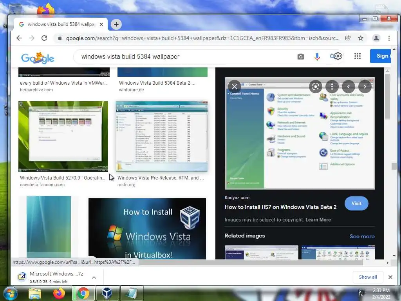Switch to Chrome taskbar button
Screen dimensions: 401x301
[83, 293]
